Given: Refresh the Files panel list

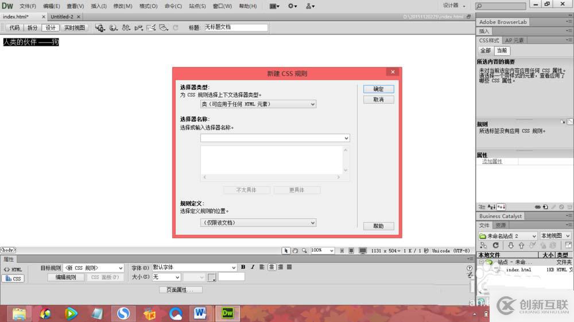Looking at the screenshot, I should tap(496, 245).
